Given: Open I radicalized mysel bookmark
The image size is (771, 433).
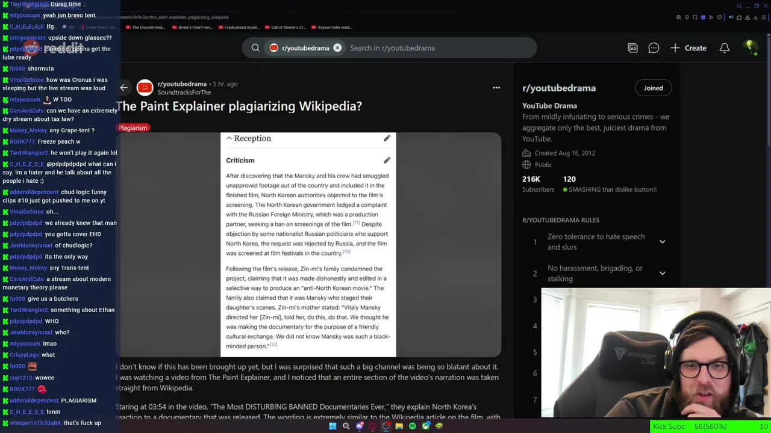Looking at the screenshot, I should tap(239, 27).
